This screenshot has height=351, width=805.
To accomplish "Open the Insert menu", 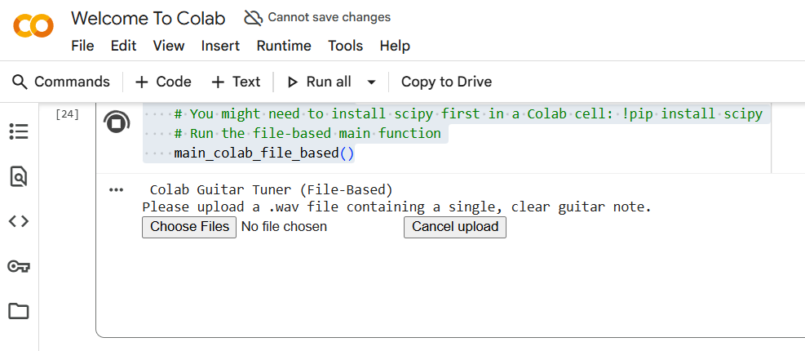I will (220, 46).
